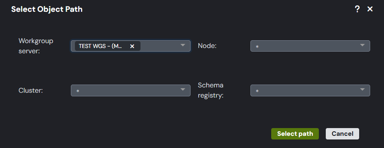Focus the Workgroup server field's empty area
384x148 pixels.
[160, 46]
